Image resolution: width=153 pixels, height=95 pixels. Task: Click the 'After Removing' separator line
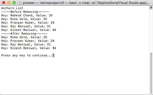[x=24, y=33]
